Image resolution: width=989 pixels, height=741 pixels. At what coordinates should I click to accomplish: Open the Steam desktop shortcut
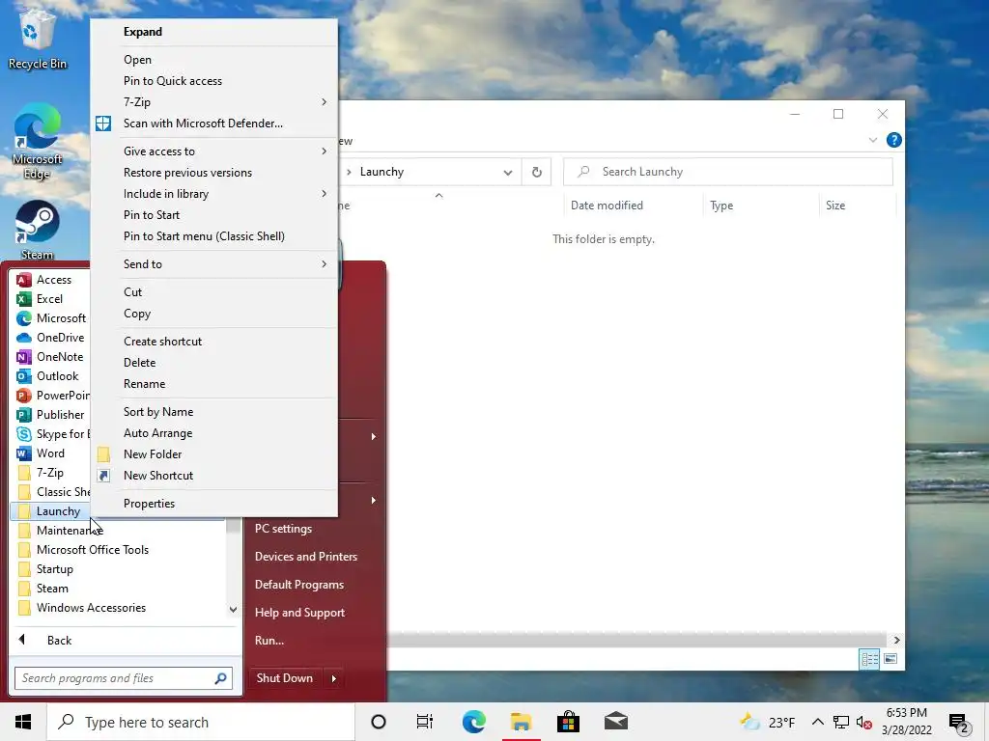37,230
